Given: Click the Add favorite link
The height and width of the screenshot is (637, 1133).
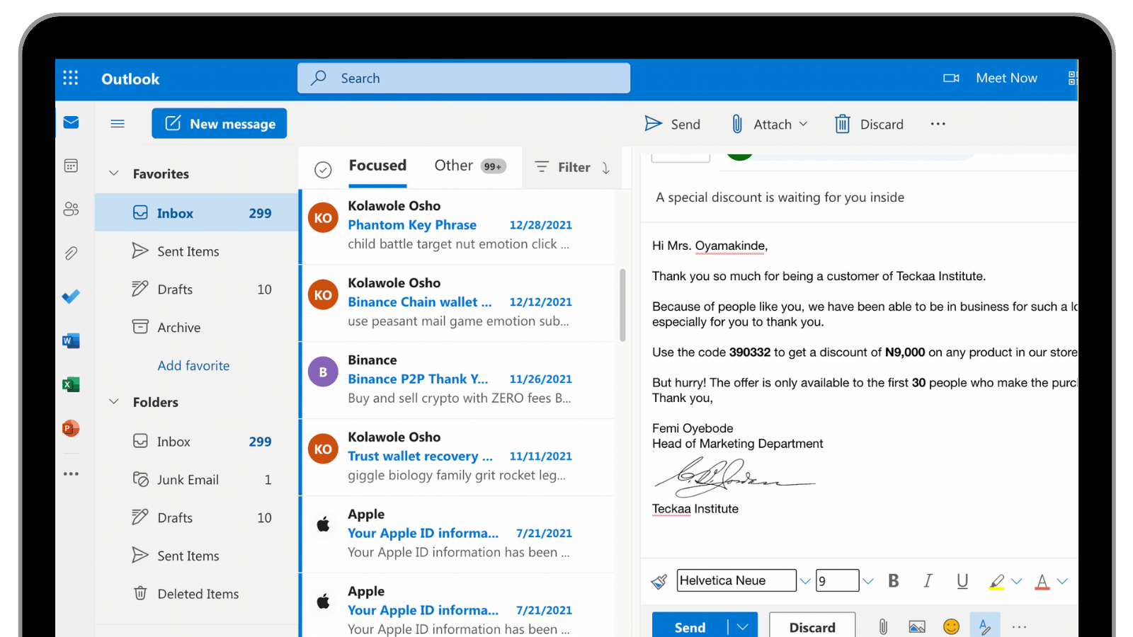Looking at the screenshot, I should pos(193,366).
